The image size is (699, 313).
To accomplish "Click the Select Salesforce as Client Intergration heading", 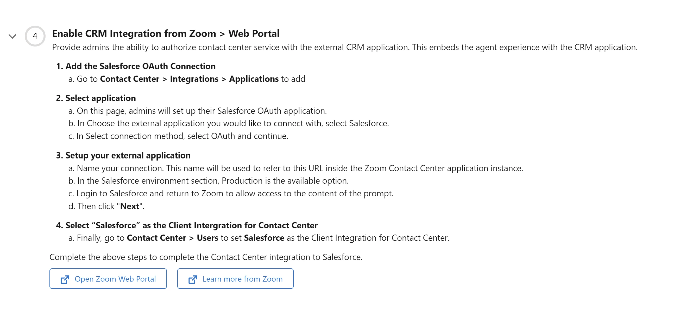I will [187, 225].
